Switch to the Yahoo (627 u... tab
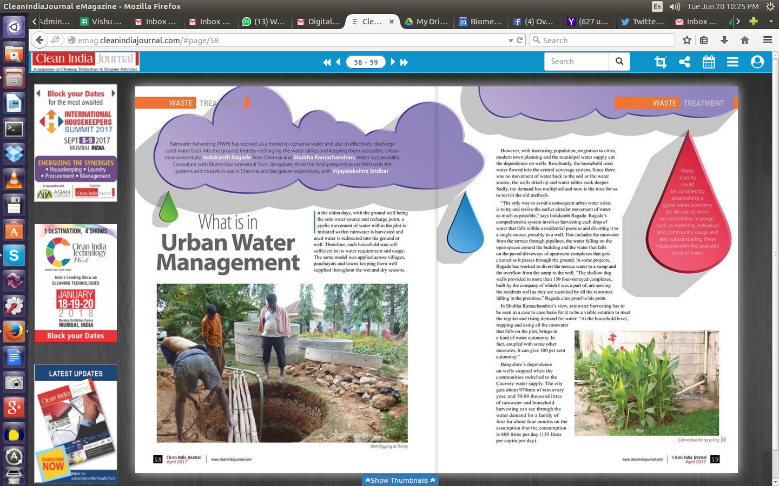 tap(589, 22)
